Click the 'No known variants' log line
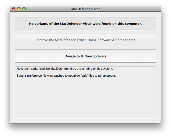The image size is (171, 137). click(65, 69)
